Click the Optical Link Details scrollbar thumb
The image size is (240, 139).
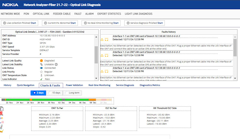tap(96, 55)
